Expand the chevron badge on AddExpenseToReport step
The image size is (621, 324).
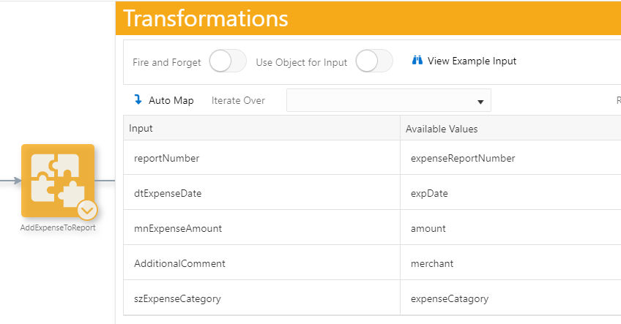click(x=87, y=210)
